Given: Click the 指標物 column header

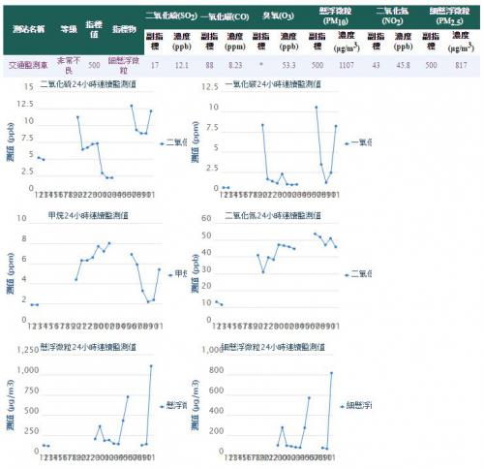Looking at the screenshot, I should coord(124,29).
